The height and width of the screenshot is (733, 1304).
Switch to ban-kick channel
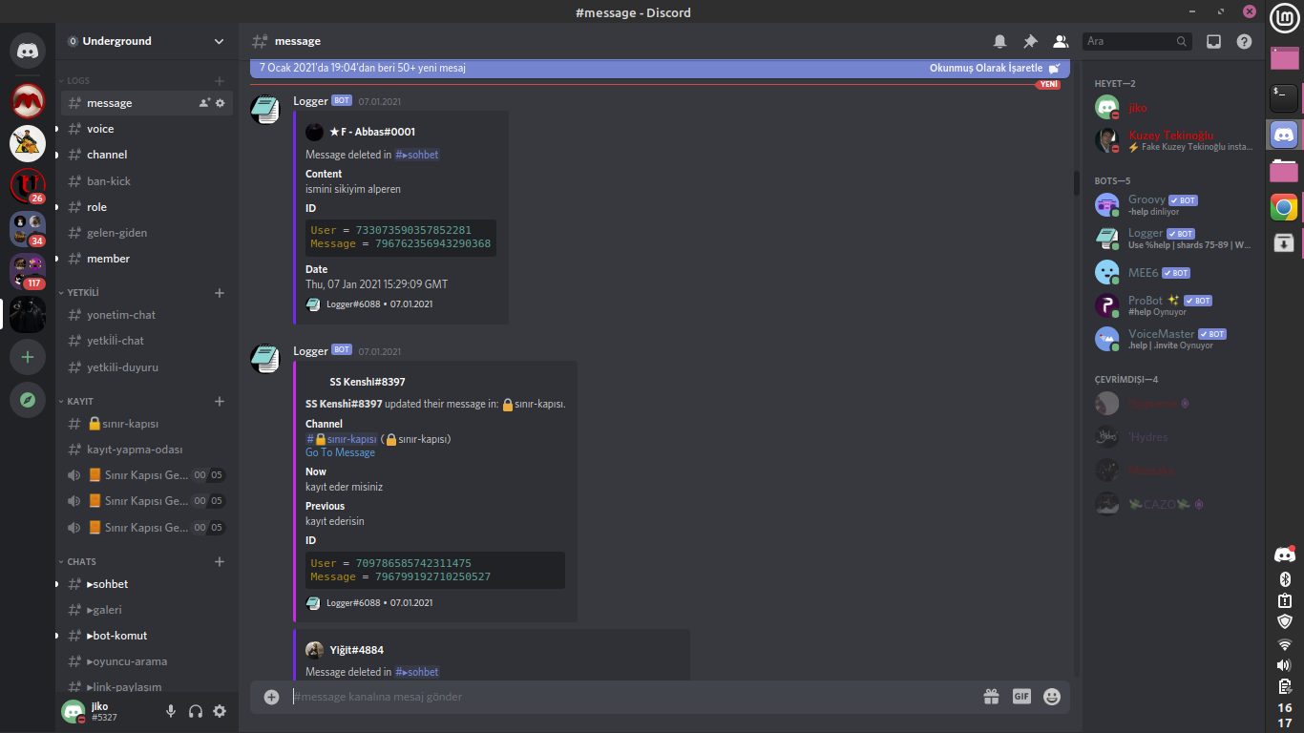pyautogui.click(x=147, y=180)
